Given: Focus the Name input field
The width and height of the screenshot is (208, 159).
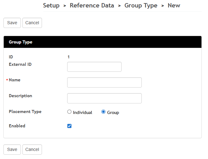Looking at the screenshot, I should [104, 82].
